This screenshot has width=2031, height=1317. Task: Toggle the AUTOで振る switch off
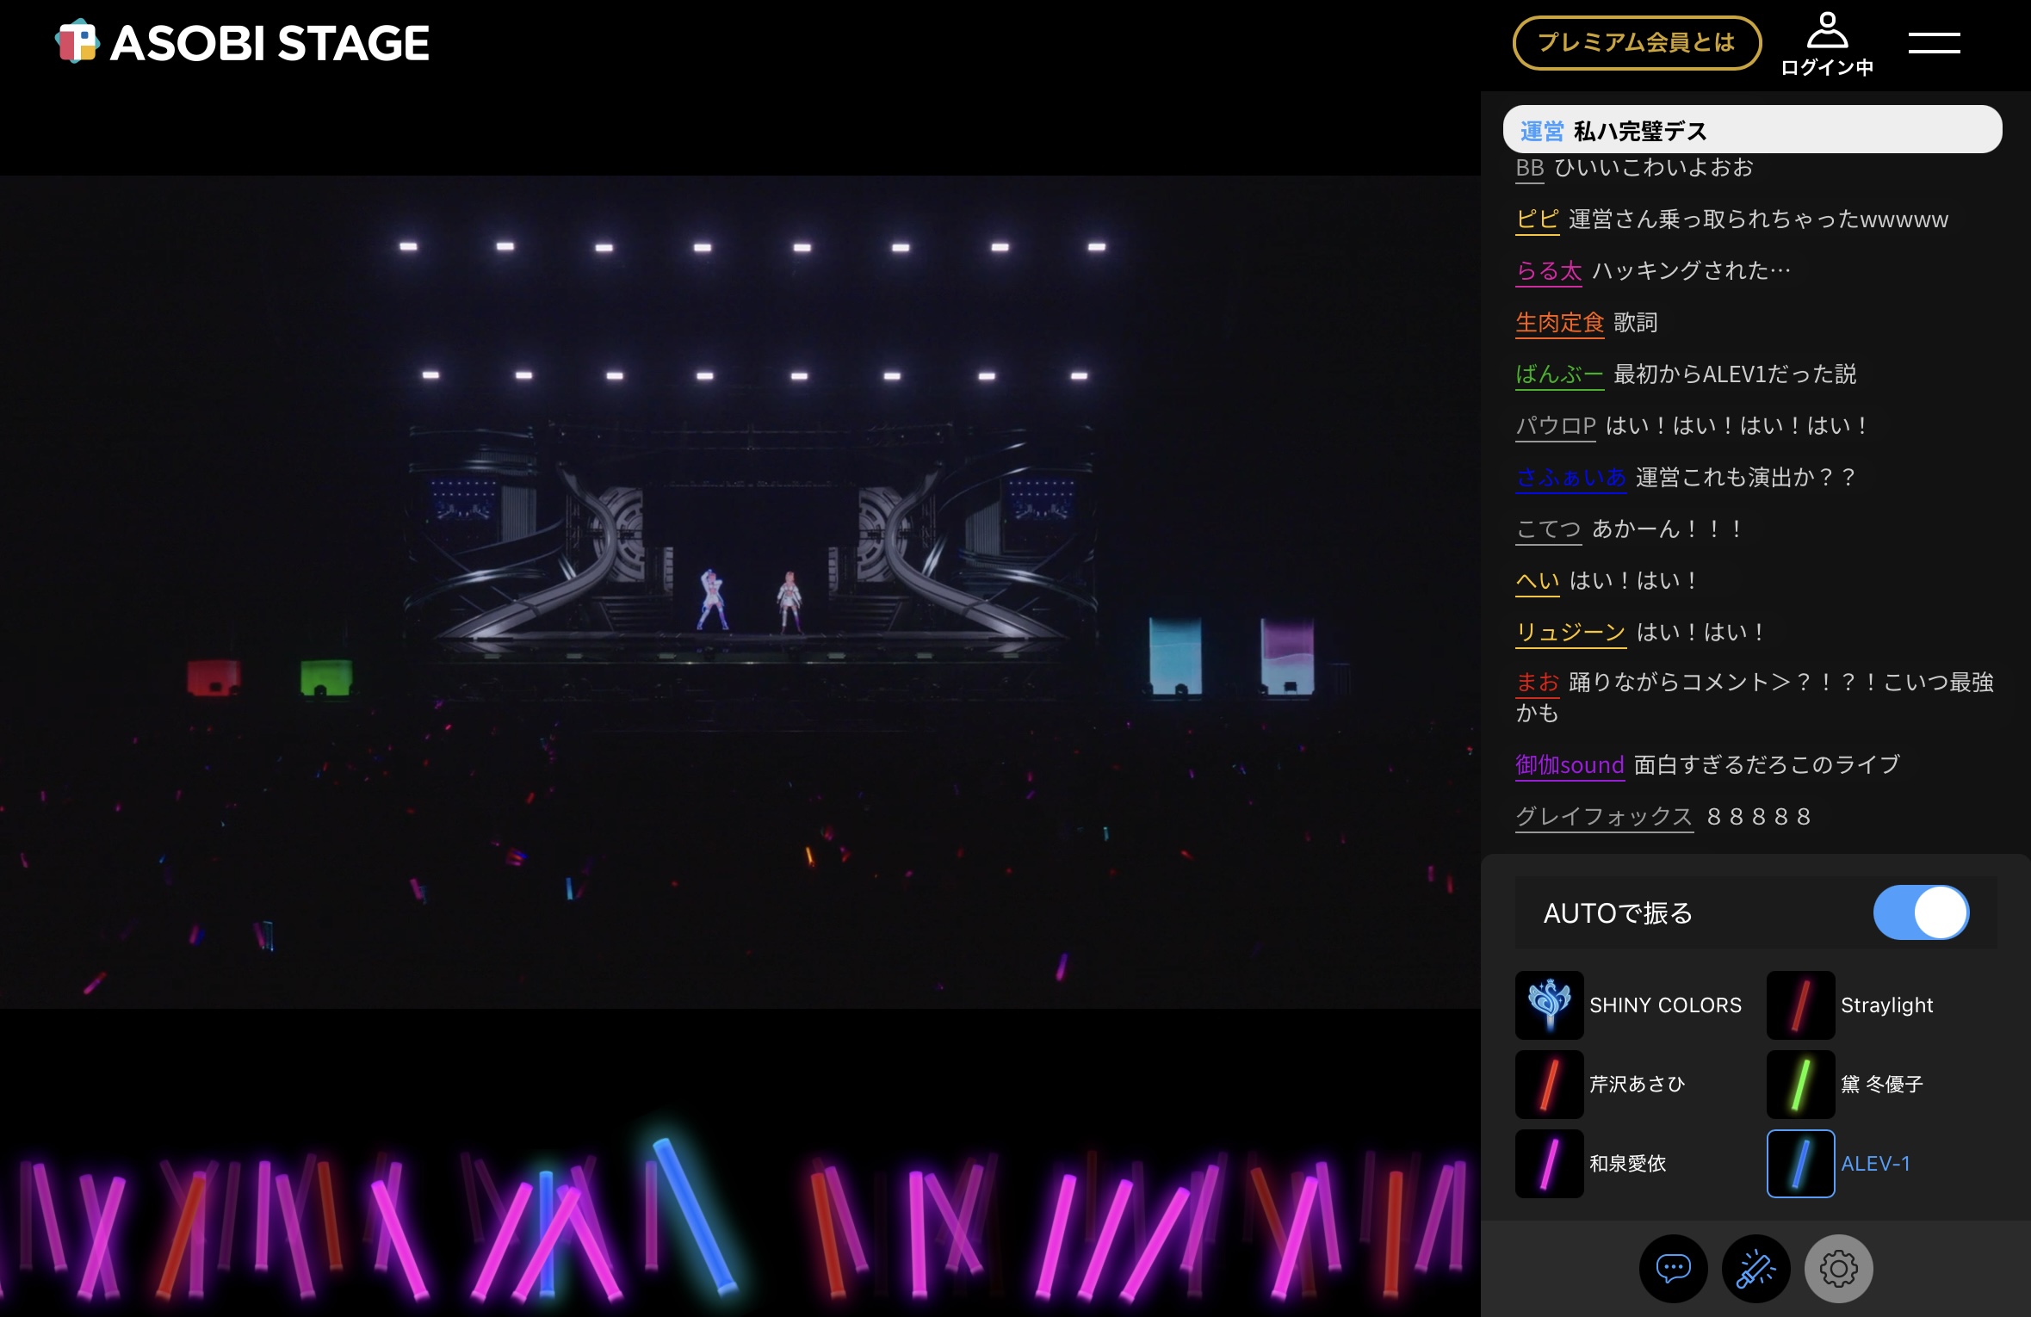[1921, 912]
